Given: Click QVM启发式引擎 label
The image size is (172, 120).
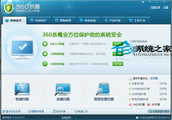Looking at the screenshot, I should click(x=140, y=89).
